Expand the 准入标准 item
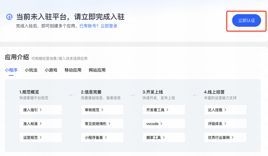Viewport: 268px width, 156px height. coord(41,124)
